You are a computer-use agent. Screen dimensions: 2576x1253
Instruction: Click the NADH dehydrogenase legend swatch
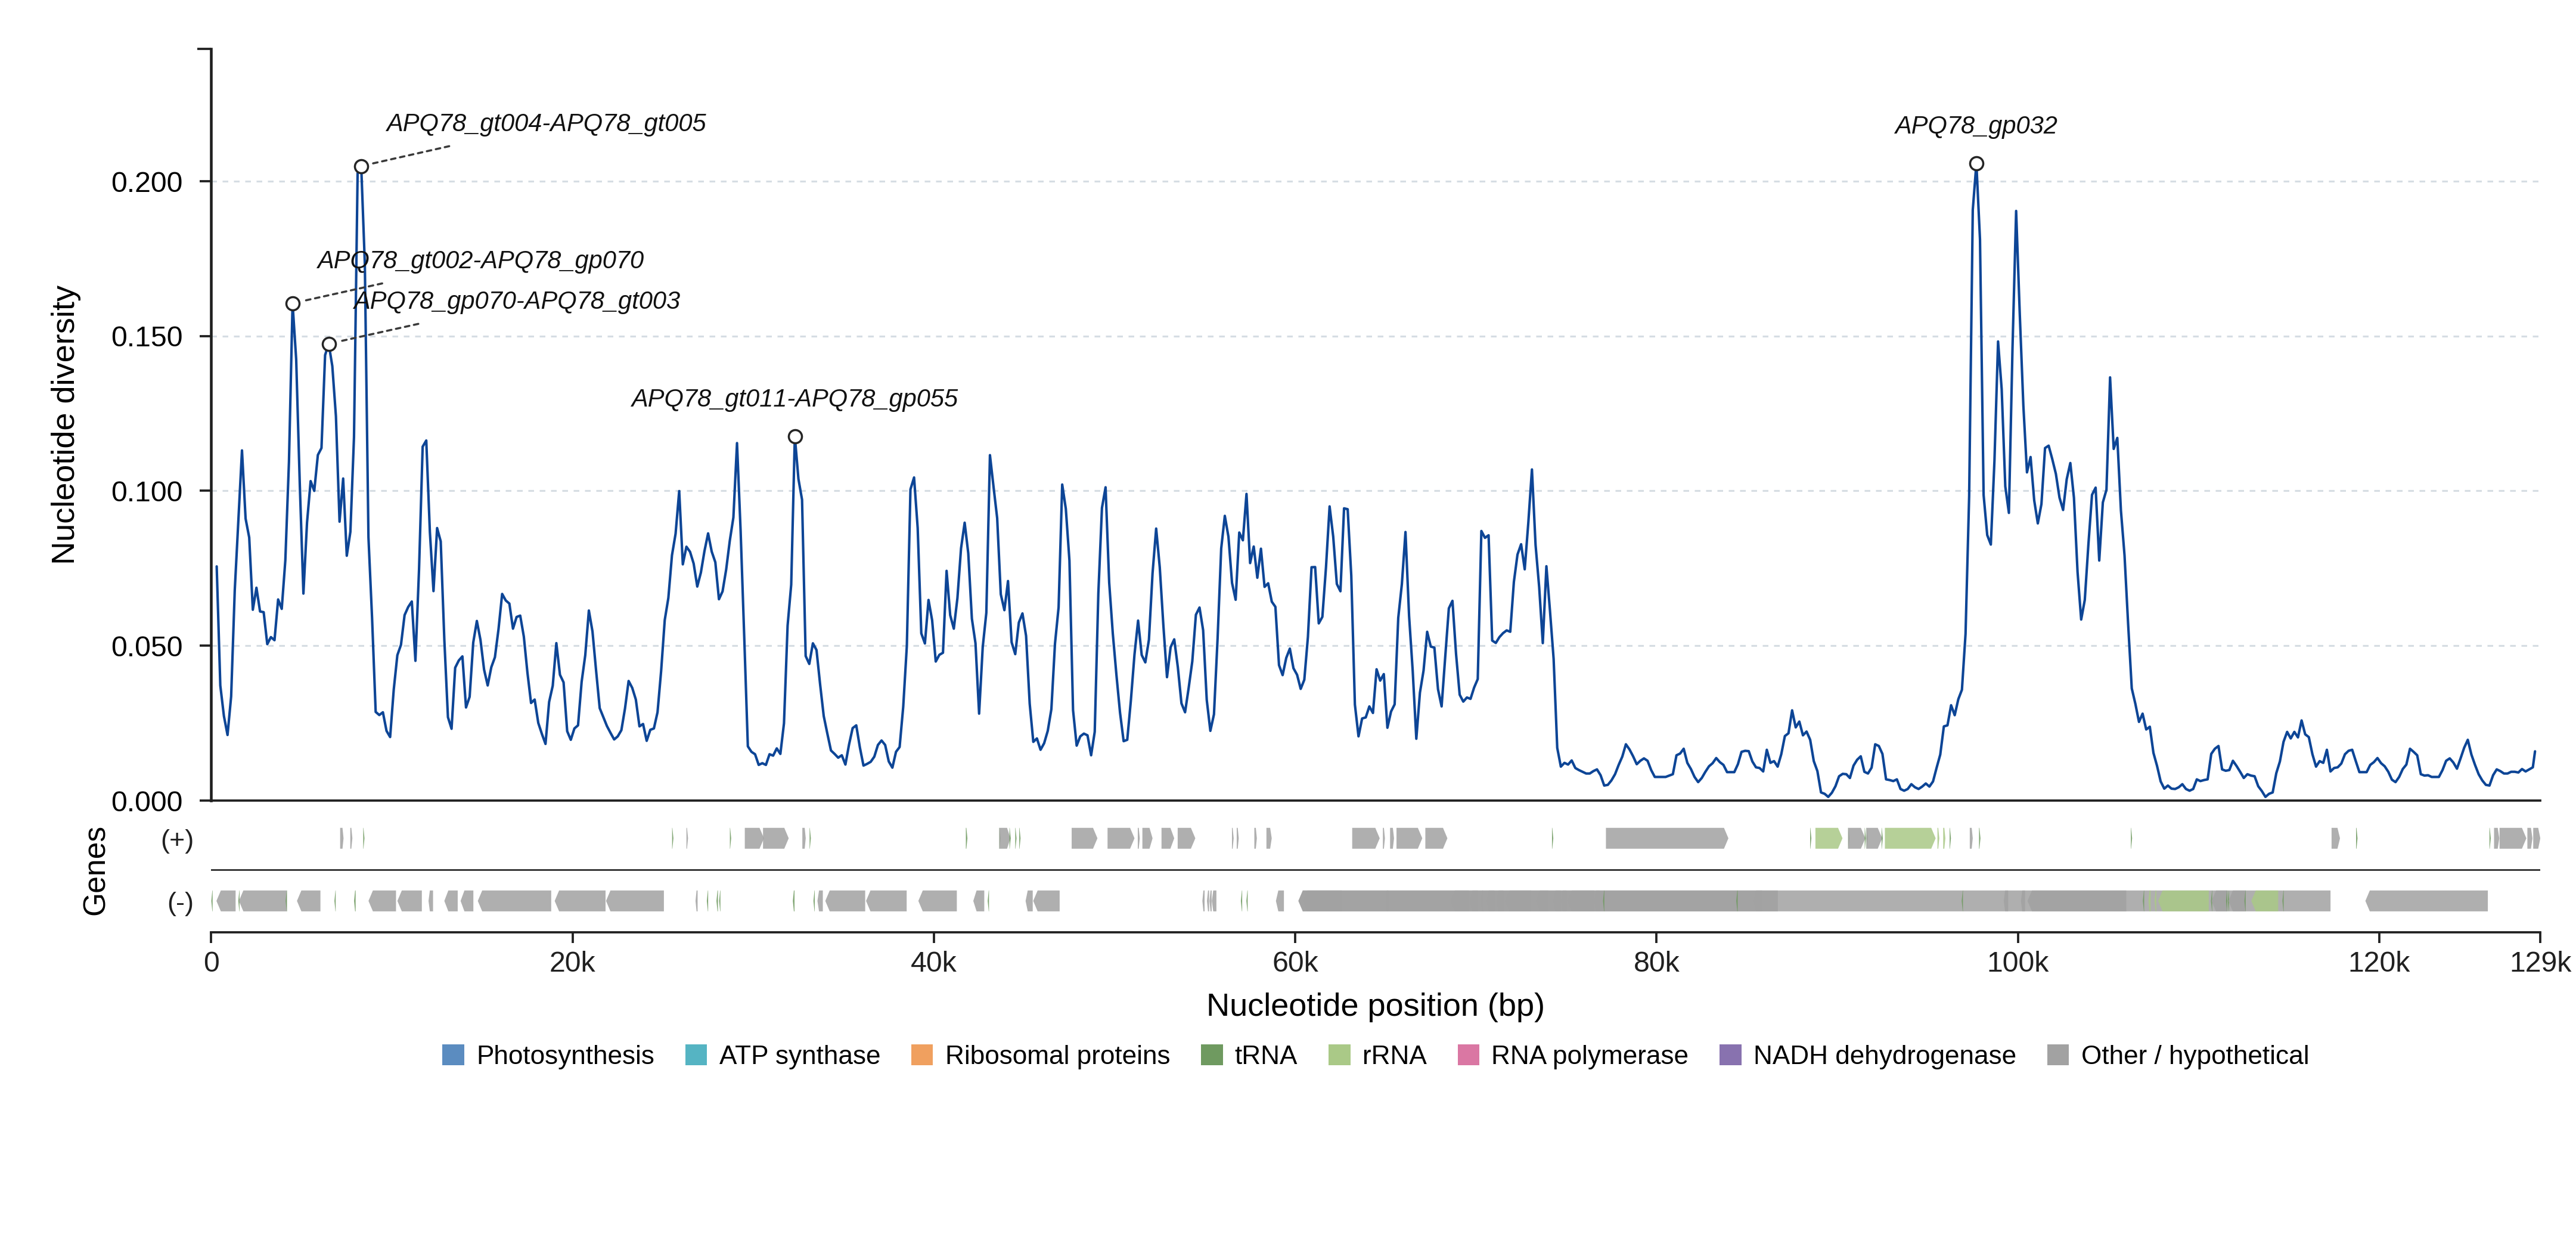1730,1055
